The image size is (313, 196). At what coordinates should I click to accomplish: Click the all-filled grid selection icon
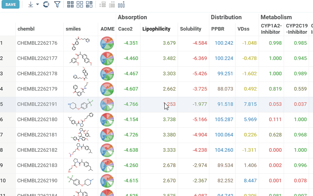71,5
